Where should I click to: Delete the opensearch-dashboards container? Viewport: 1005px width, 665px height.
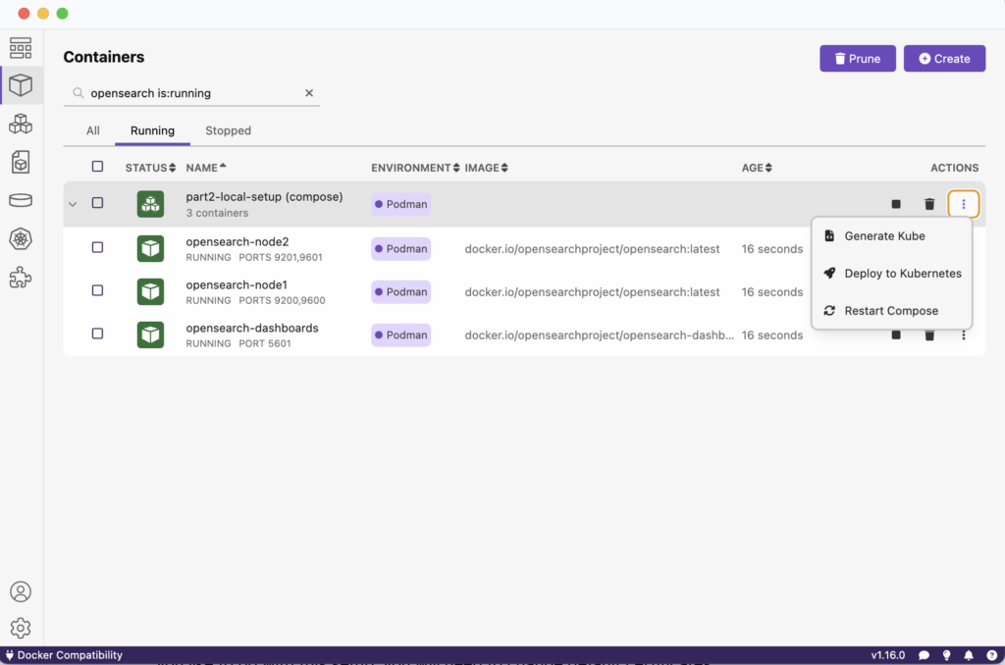click(929, 335)
